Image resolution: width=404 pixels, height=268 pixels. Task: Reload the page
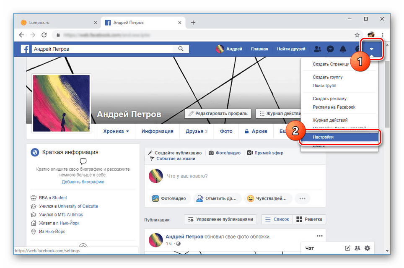[x=44, y=35]
